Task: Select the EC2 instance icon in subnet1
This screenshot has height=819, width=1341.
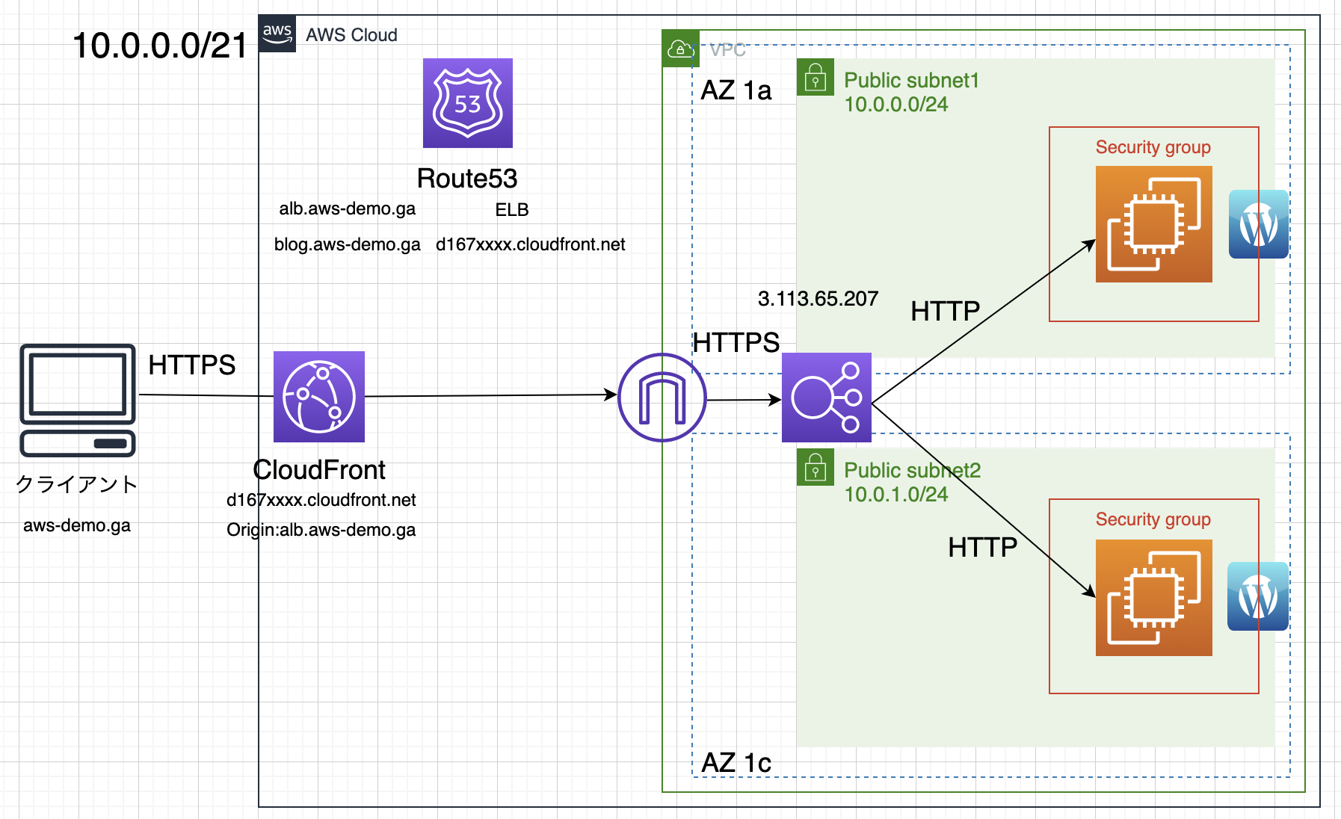Action: 1154,224
